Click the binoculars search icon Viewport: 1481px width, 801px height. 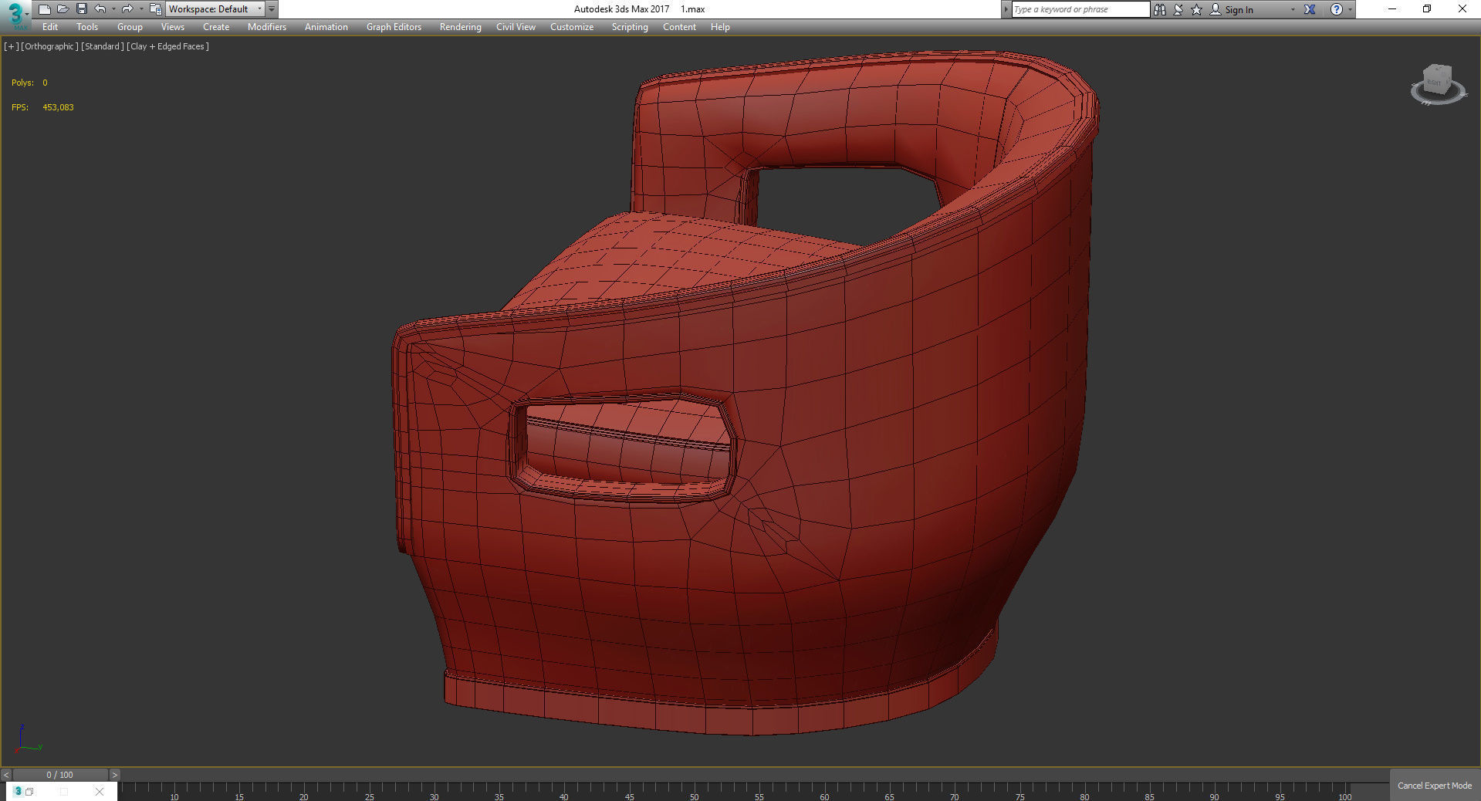click(1159, 9)
